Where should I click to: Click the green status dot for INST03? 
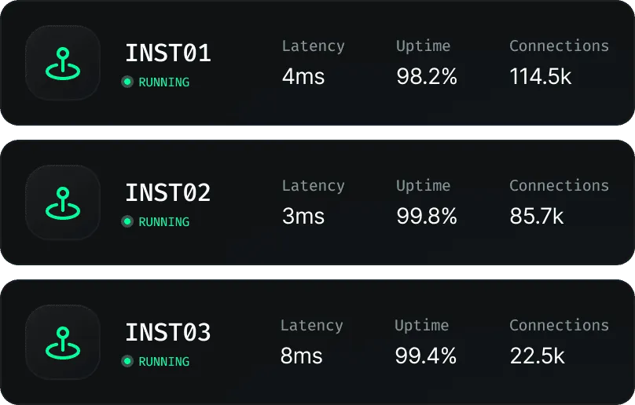[127, 361]
